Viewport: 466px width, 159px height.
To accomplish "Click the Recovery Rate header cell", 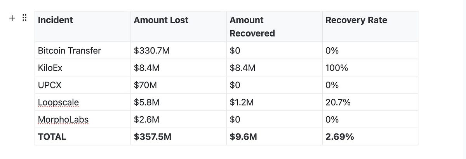I will (370, 26).
